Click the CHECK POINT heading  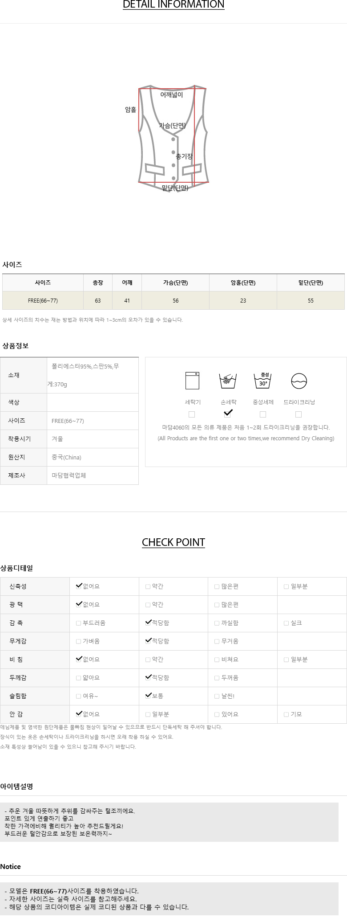point(173,542)
